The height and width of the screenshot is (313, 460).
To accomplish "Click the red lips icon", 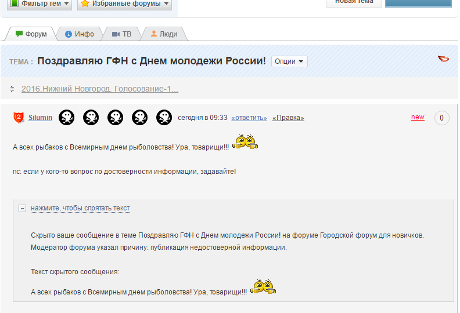I will point(443,59).
